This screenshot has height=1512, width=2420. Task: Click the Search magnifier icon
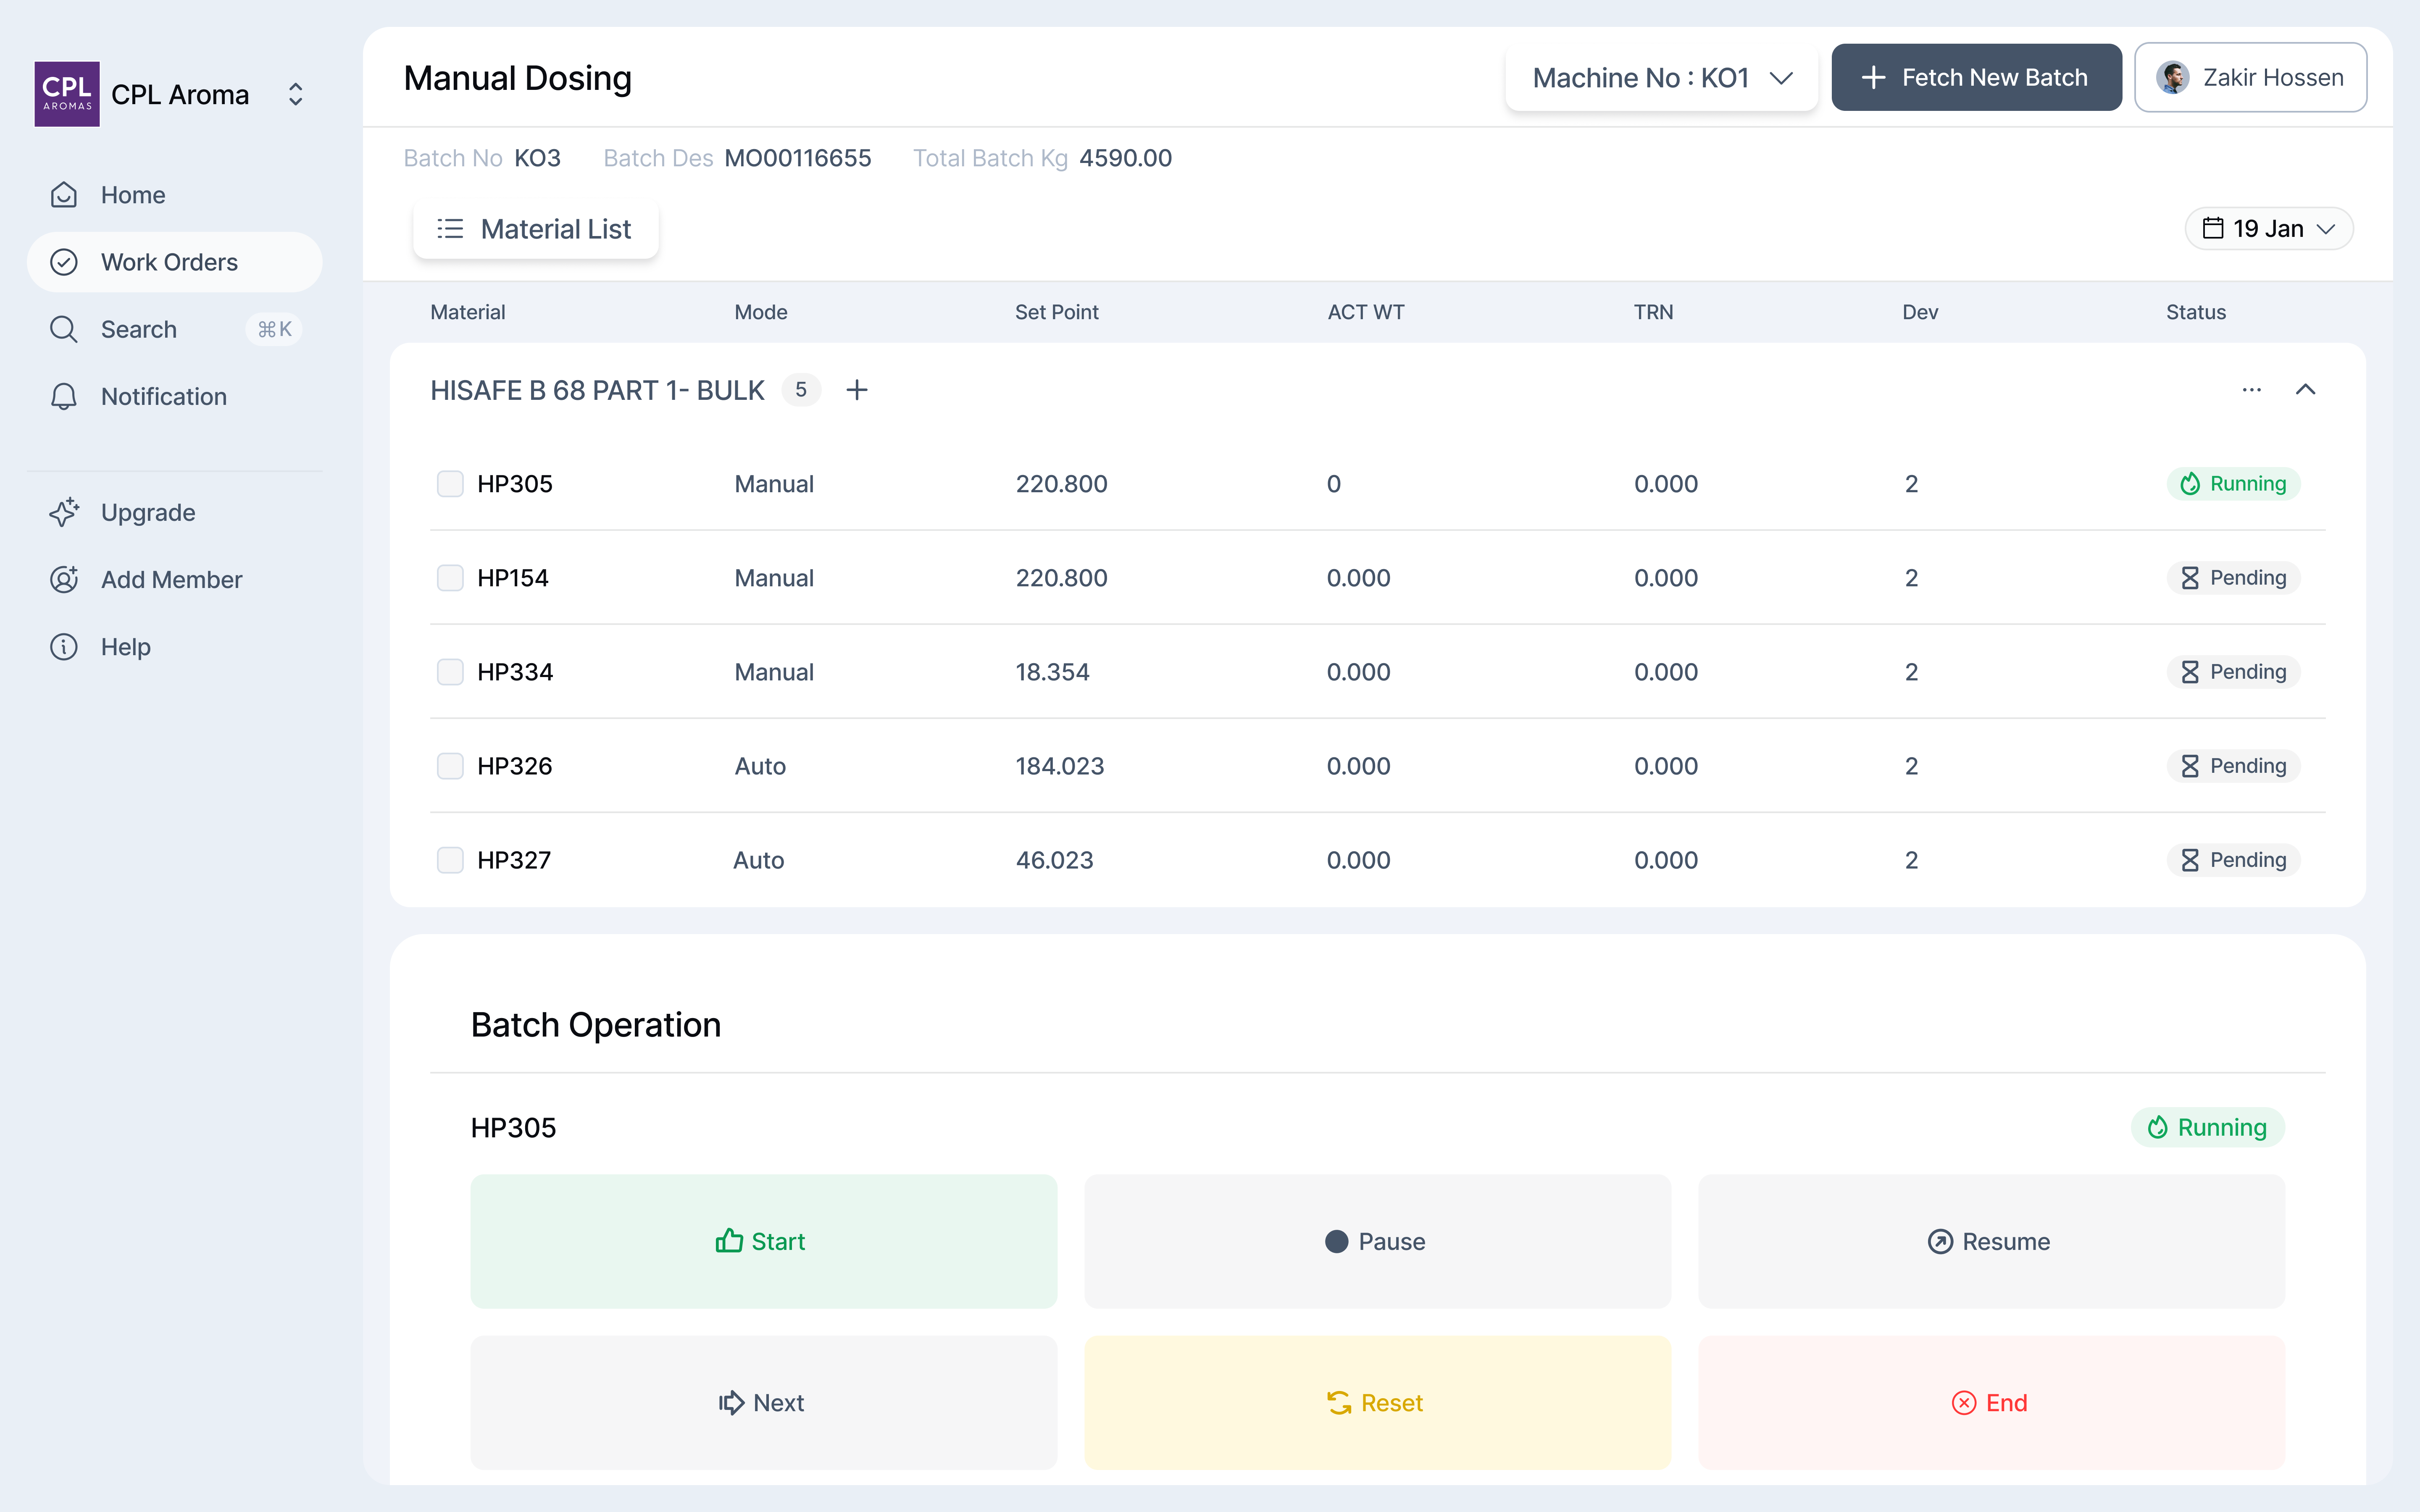(x=64, y=329)
